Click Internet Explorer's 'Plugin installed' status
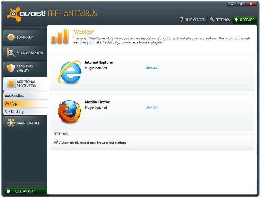Viewport: 261px width, 198px height. [96, 68]
